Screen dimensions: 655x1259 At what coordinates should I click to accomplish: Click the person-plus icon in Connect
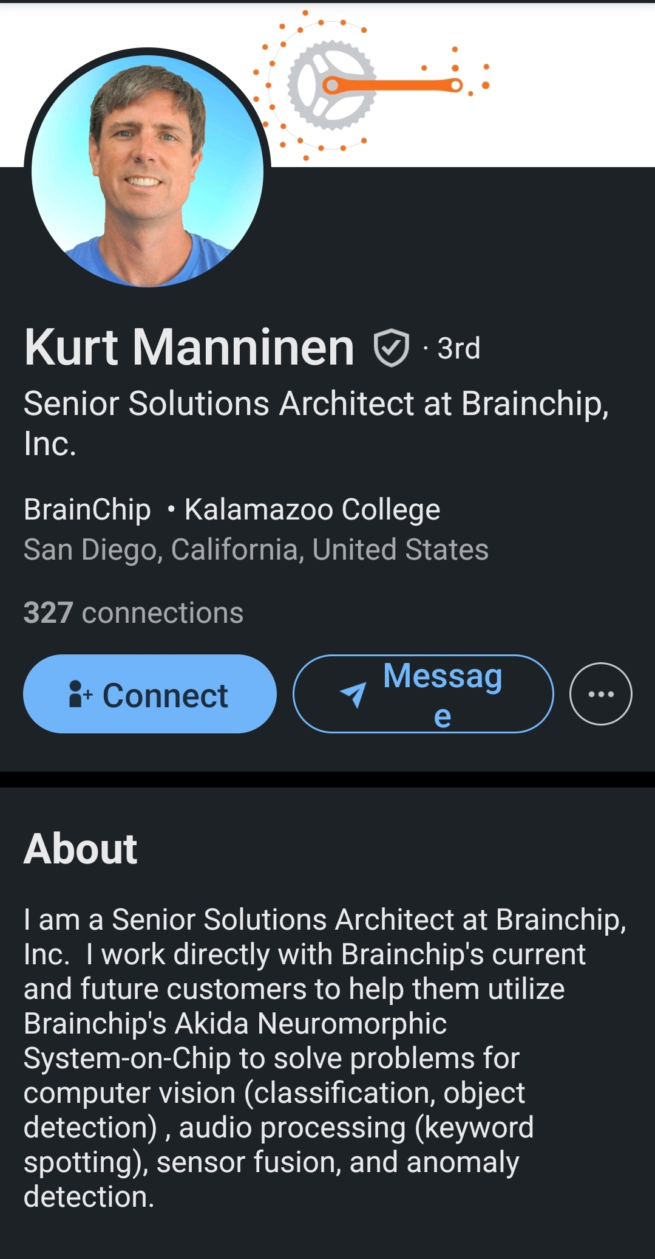[x=80, y=695]
